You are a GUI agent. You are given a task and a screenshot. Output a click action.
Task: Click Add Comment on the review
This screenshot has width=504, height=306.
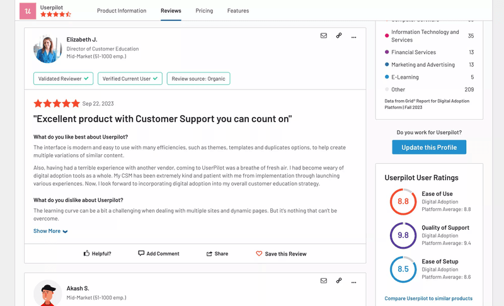point(159,254)
